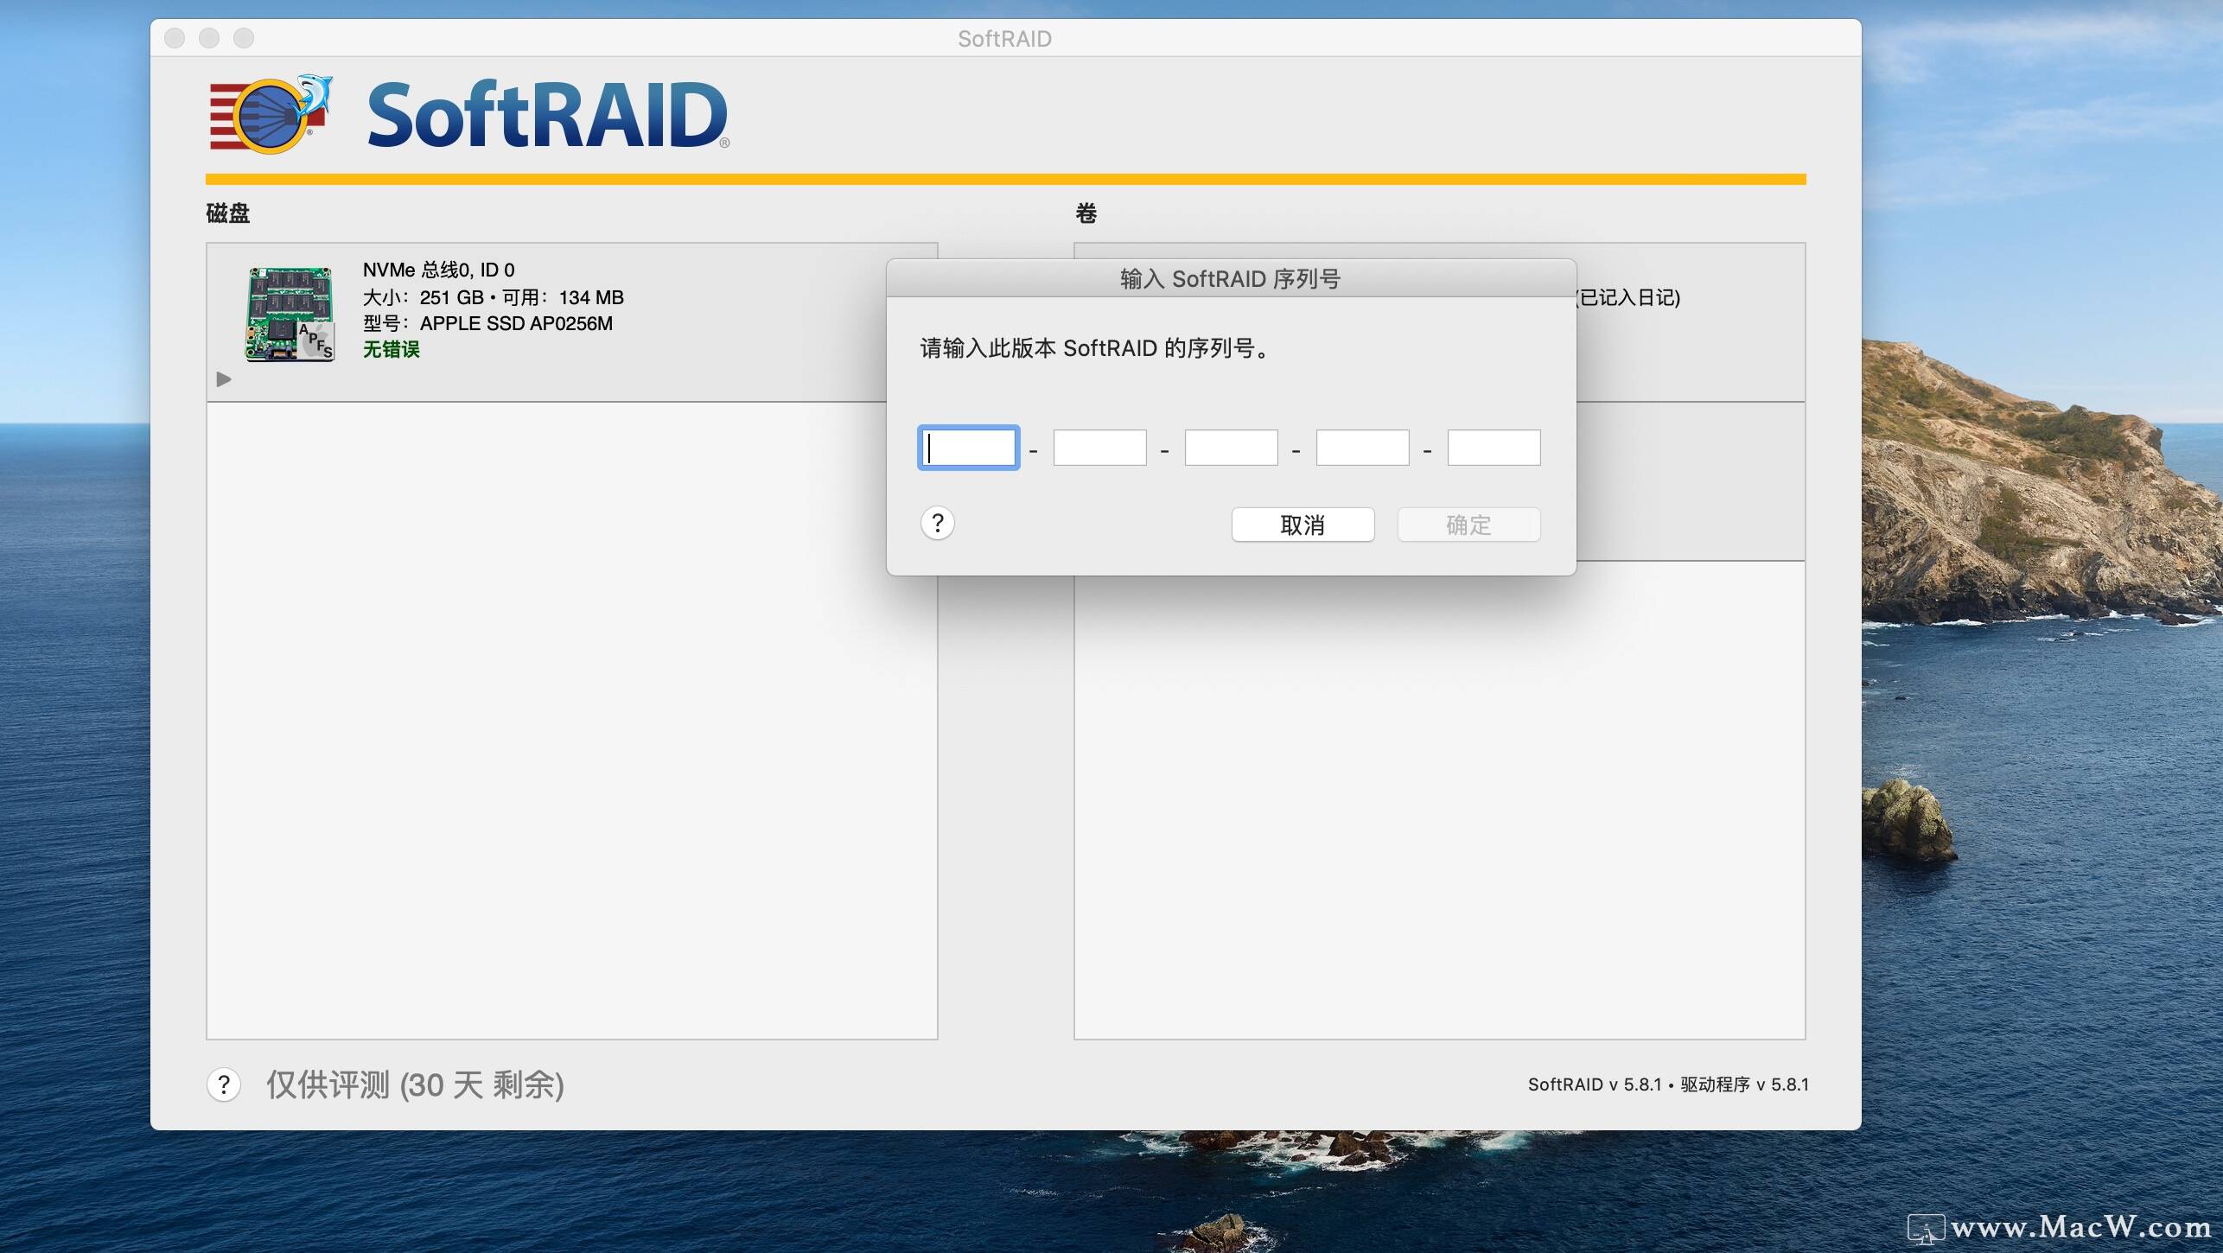This screenshot has height=1253, width=2223.
Task: Confirm the serial with the 确定 button
Action: point(1468,525)
